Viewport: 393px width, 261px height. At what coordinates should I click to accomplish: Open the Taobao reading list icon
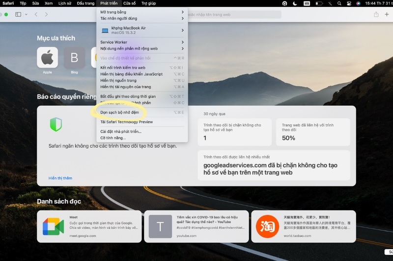click(x=267, y=226)
